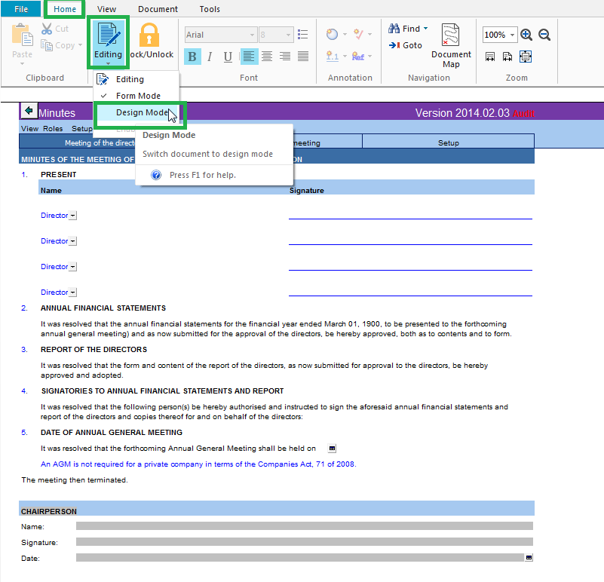604x582 pixels.
Task: Select the checked Form Mode option
Action: (x=137, y=96)
